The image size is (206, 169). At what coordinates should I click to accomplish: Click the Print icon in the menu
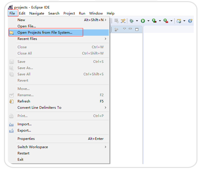11,116
